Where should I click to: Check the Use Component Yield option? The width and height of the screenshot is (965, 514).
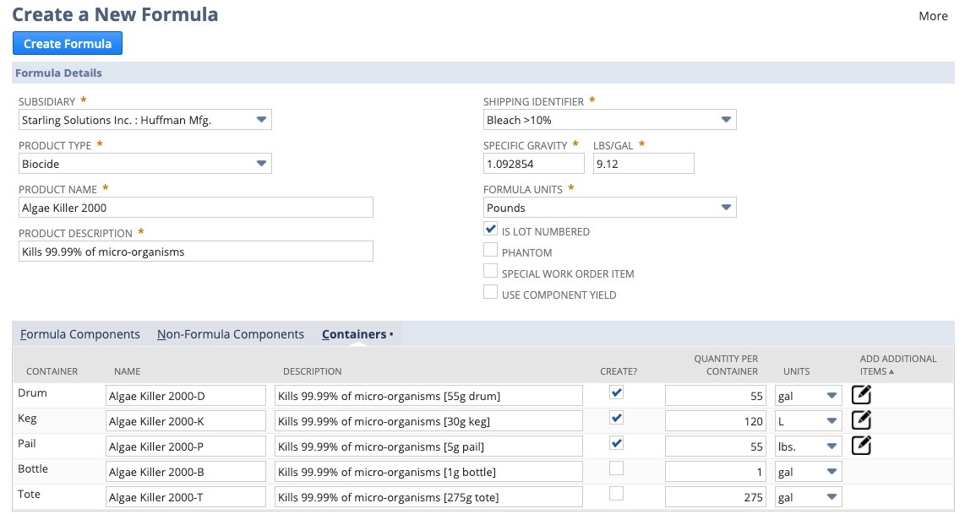coord(490,292)
